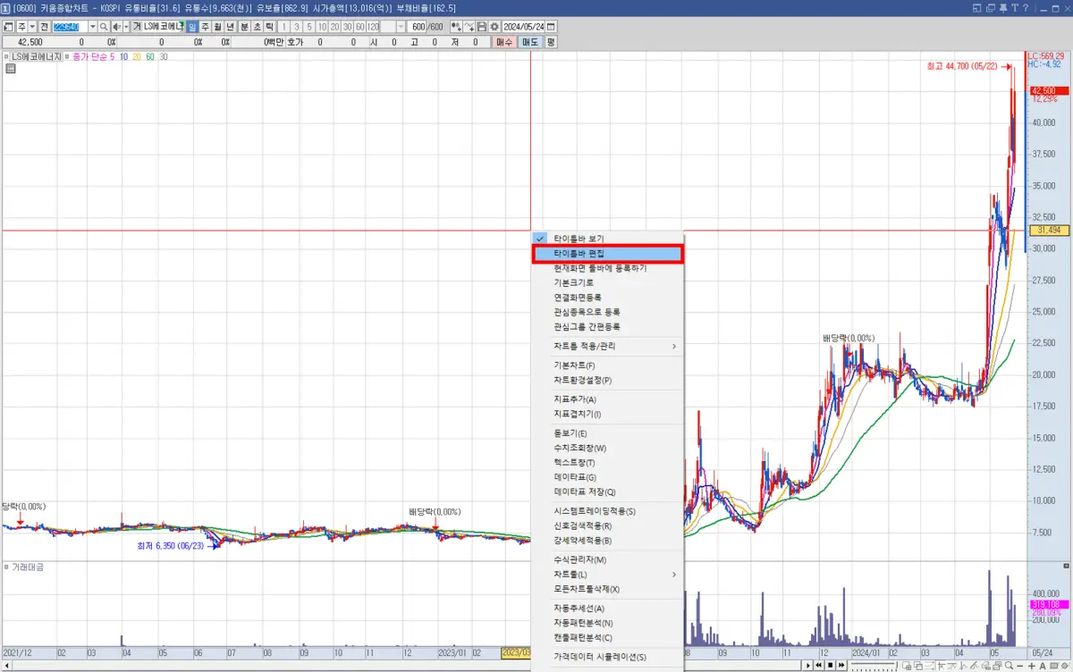The width and height of the screenshot is (1073, 672).
Task: Open the stock search magnifier in the toolbar
Action: [104, 27]
